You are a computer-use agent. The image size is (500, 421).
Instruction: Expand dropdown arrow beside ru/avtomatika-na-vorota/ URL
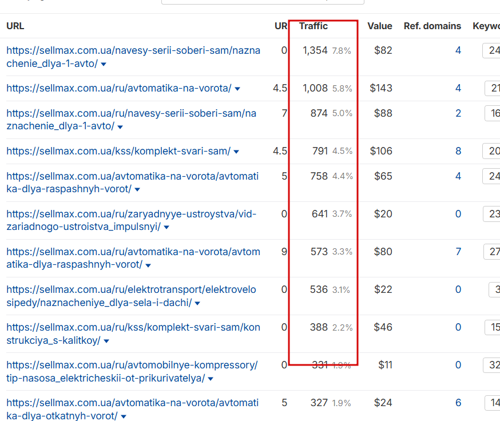tap(237, 89)
